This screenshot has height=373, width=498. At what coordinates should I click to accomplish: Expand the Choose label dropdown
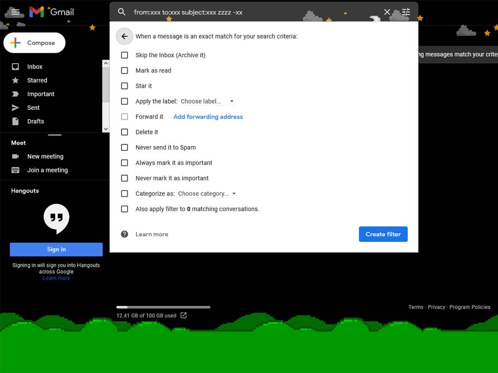click(207, 102)
